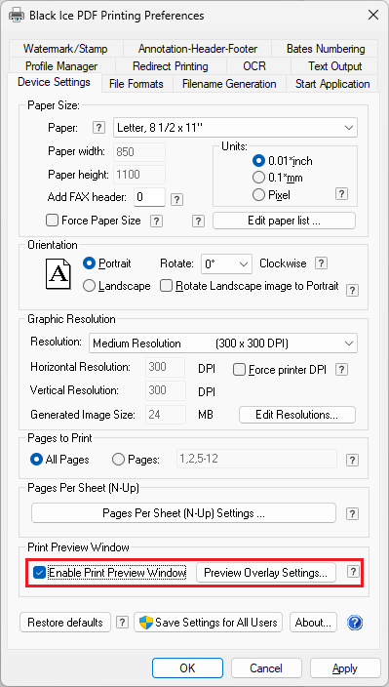Click the Generated Image Size field

point(166,415)
